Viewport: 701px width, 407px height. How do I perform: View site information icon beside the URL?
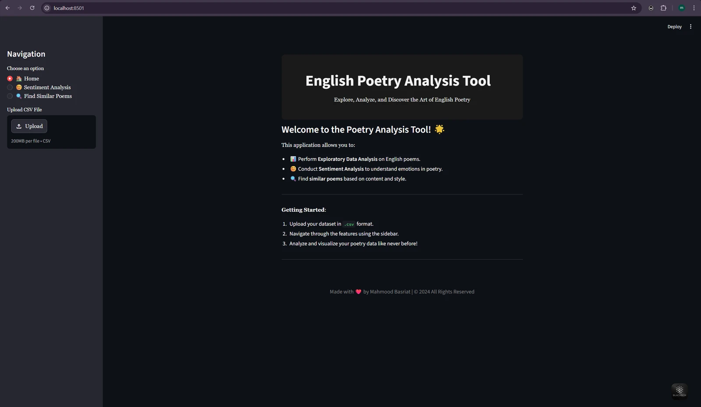point(47,8)
